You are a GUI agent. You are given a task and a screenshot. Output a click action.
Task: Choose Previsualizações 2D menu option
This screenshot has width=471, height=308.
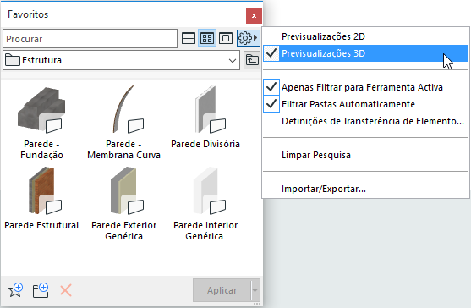click(366, 36)
